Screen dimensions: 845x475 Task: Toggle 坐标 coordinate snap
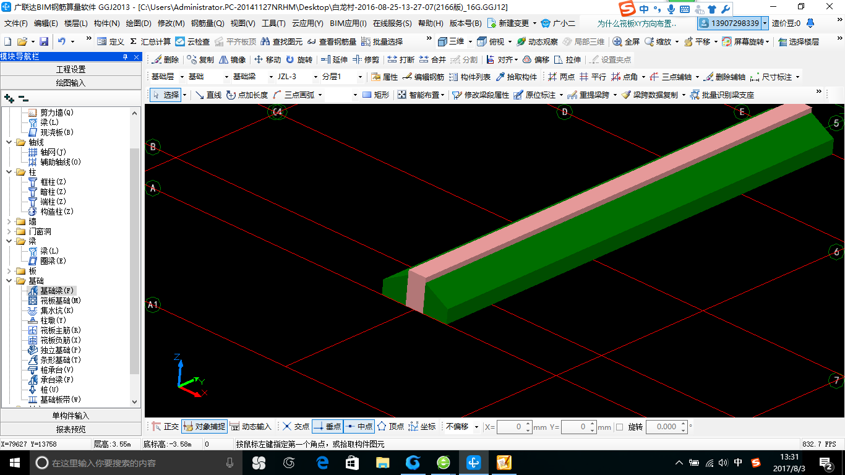coord(422,427)
